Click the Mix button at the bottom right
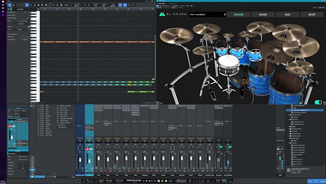Screen dimensions: 326x184 pyautogui.click(x=316, y=181)
